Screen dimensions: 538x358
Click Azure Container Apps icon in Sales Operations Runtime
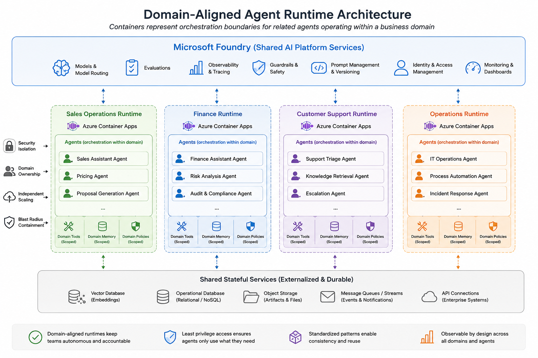[x=73, y=126]
